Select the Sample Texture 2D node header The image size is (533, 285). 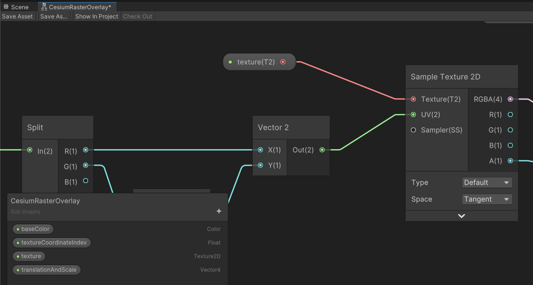(462, 77)
